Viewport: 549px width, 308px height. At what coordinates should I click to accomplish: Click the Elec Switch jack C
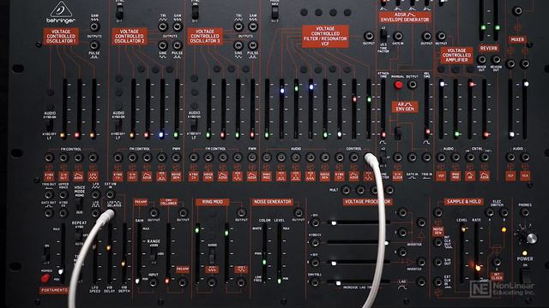pyautogui.click(x=497, y=262)
